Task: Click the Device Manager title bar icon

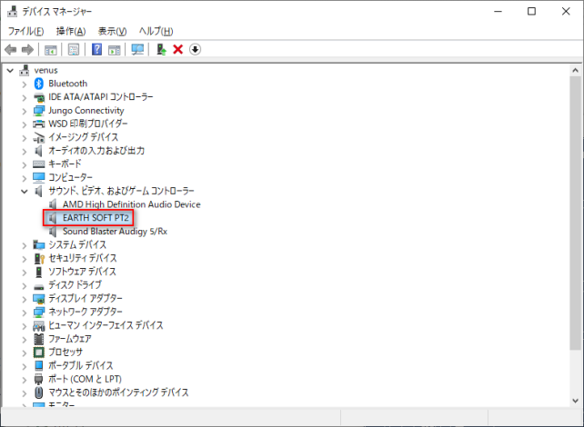Action: coord(13,12)
